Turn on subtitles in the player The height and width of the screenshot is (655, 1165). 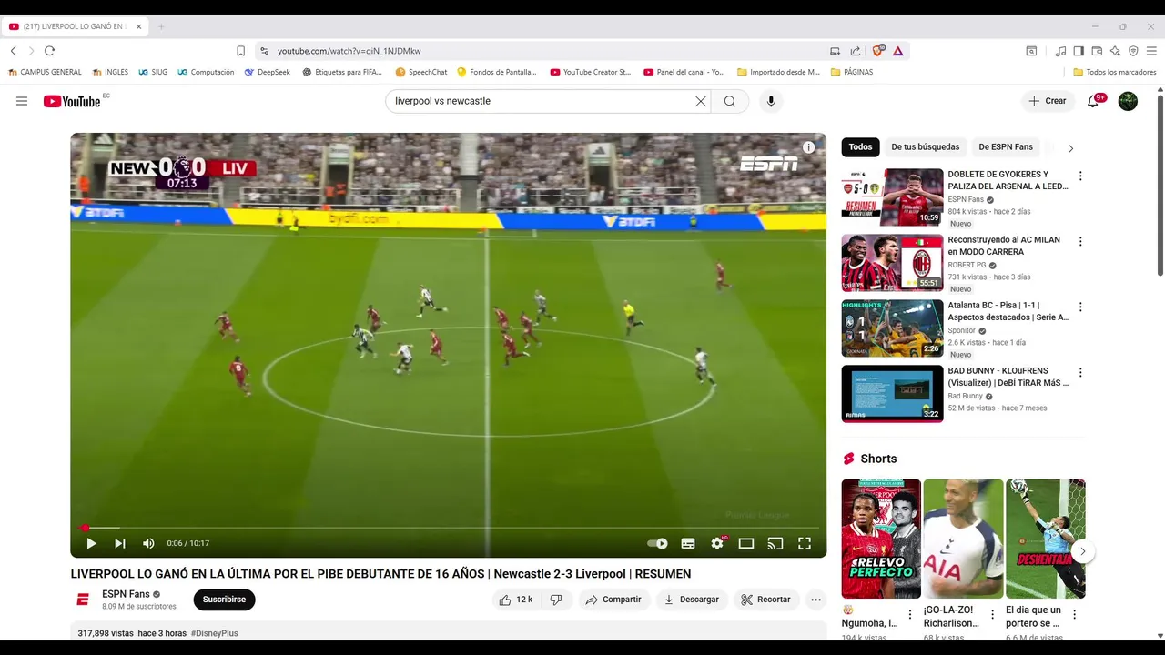coord(688,543)
